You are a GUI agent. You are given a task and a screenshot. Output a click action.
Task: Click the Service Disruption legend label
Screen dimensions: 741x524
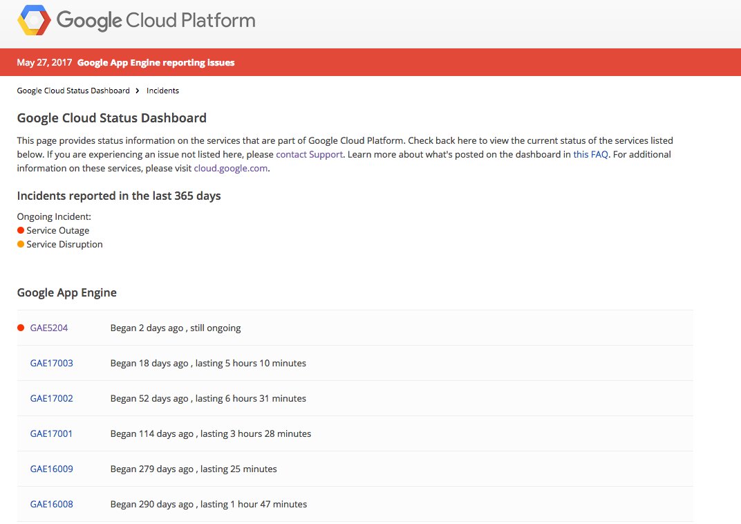64,244
